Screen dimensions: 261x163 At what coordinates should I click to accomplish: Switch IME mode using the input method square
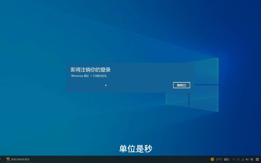pyautogui.click(x=257, y=159)
